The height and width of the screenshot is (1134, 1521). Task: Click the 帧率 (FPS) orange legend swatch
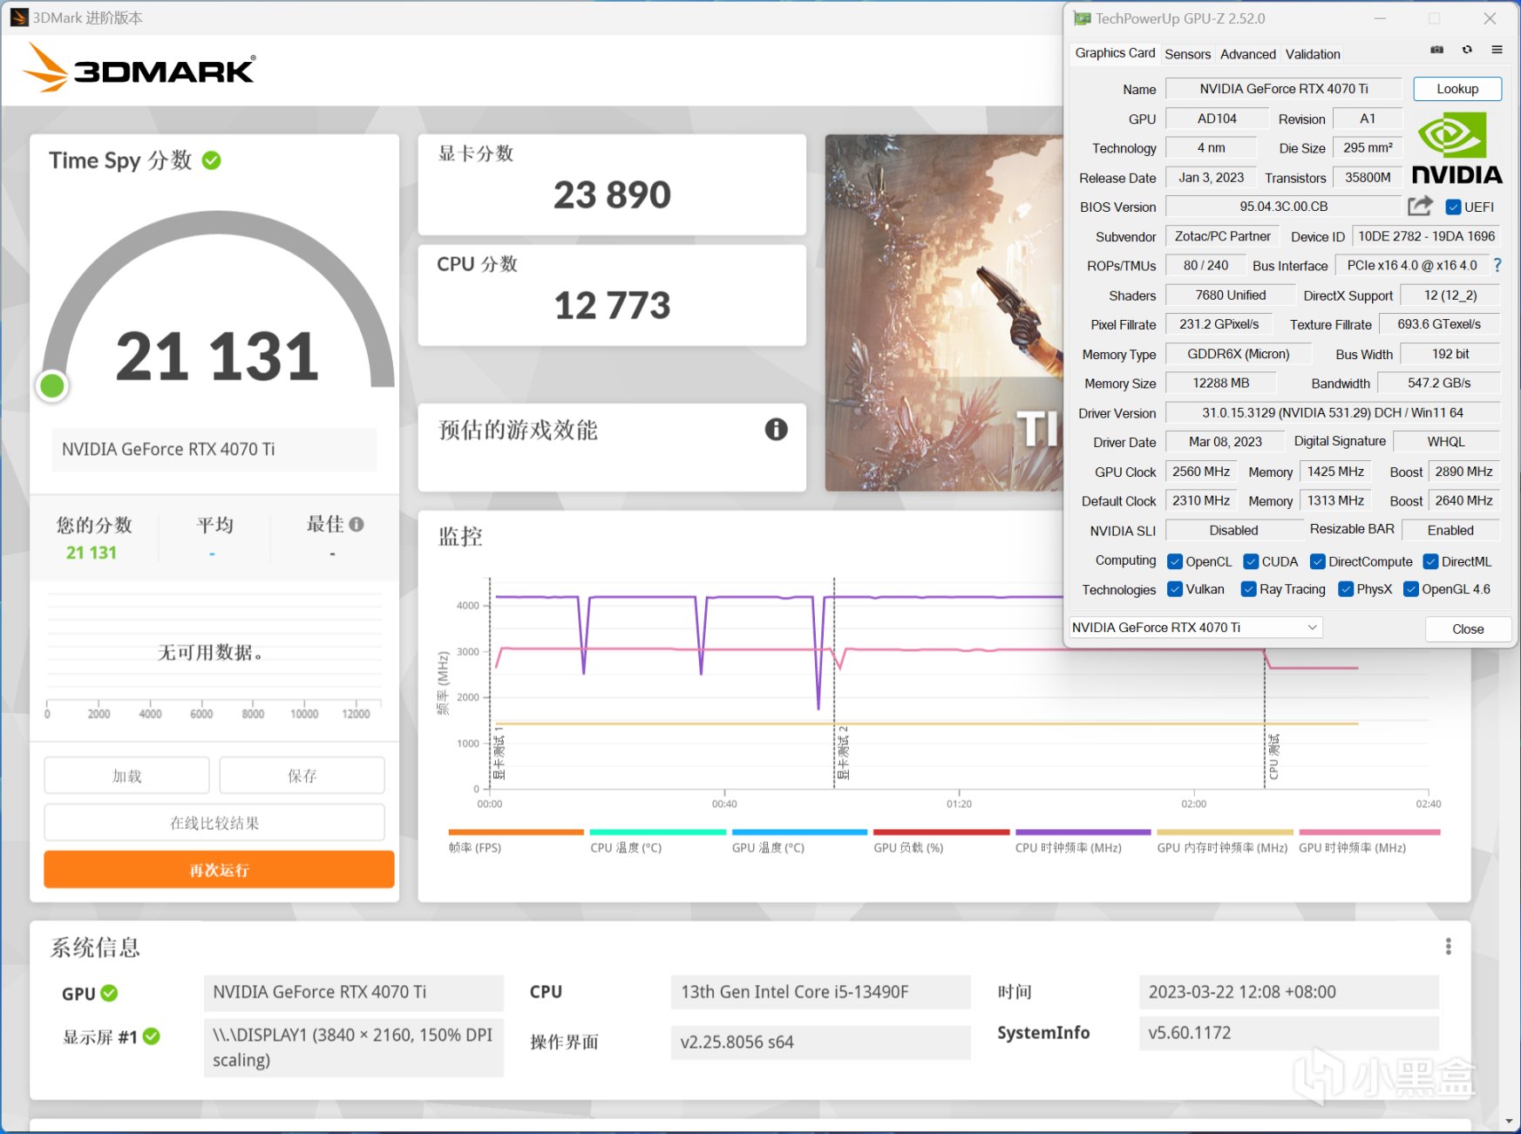pos(516,832)
